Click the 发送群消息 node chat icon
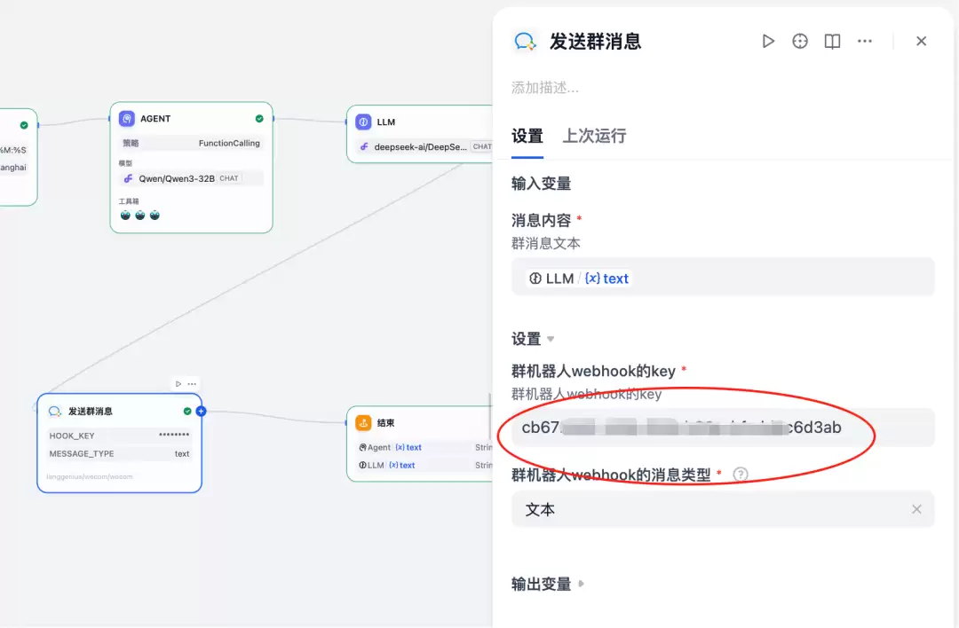The image size is (959, 628). coord(54,412)
